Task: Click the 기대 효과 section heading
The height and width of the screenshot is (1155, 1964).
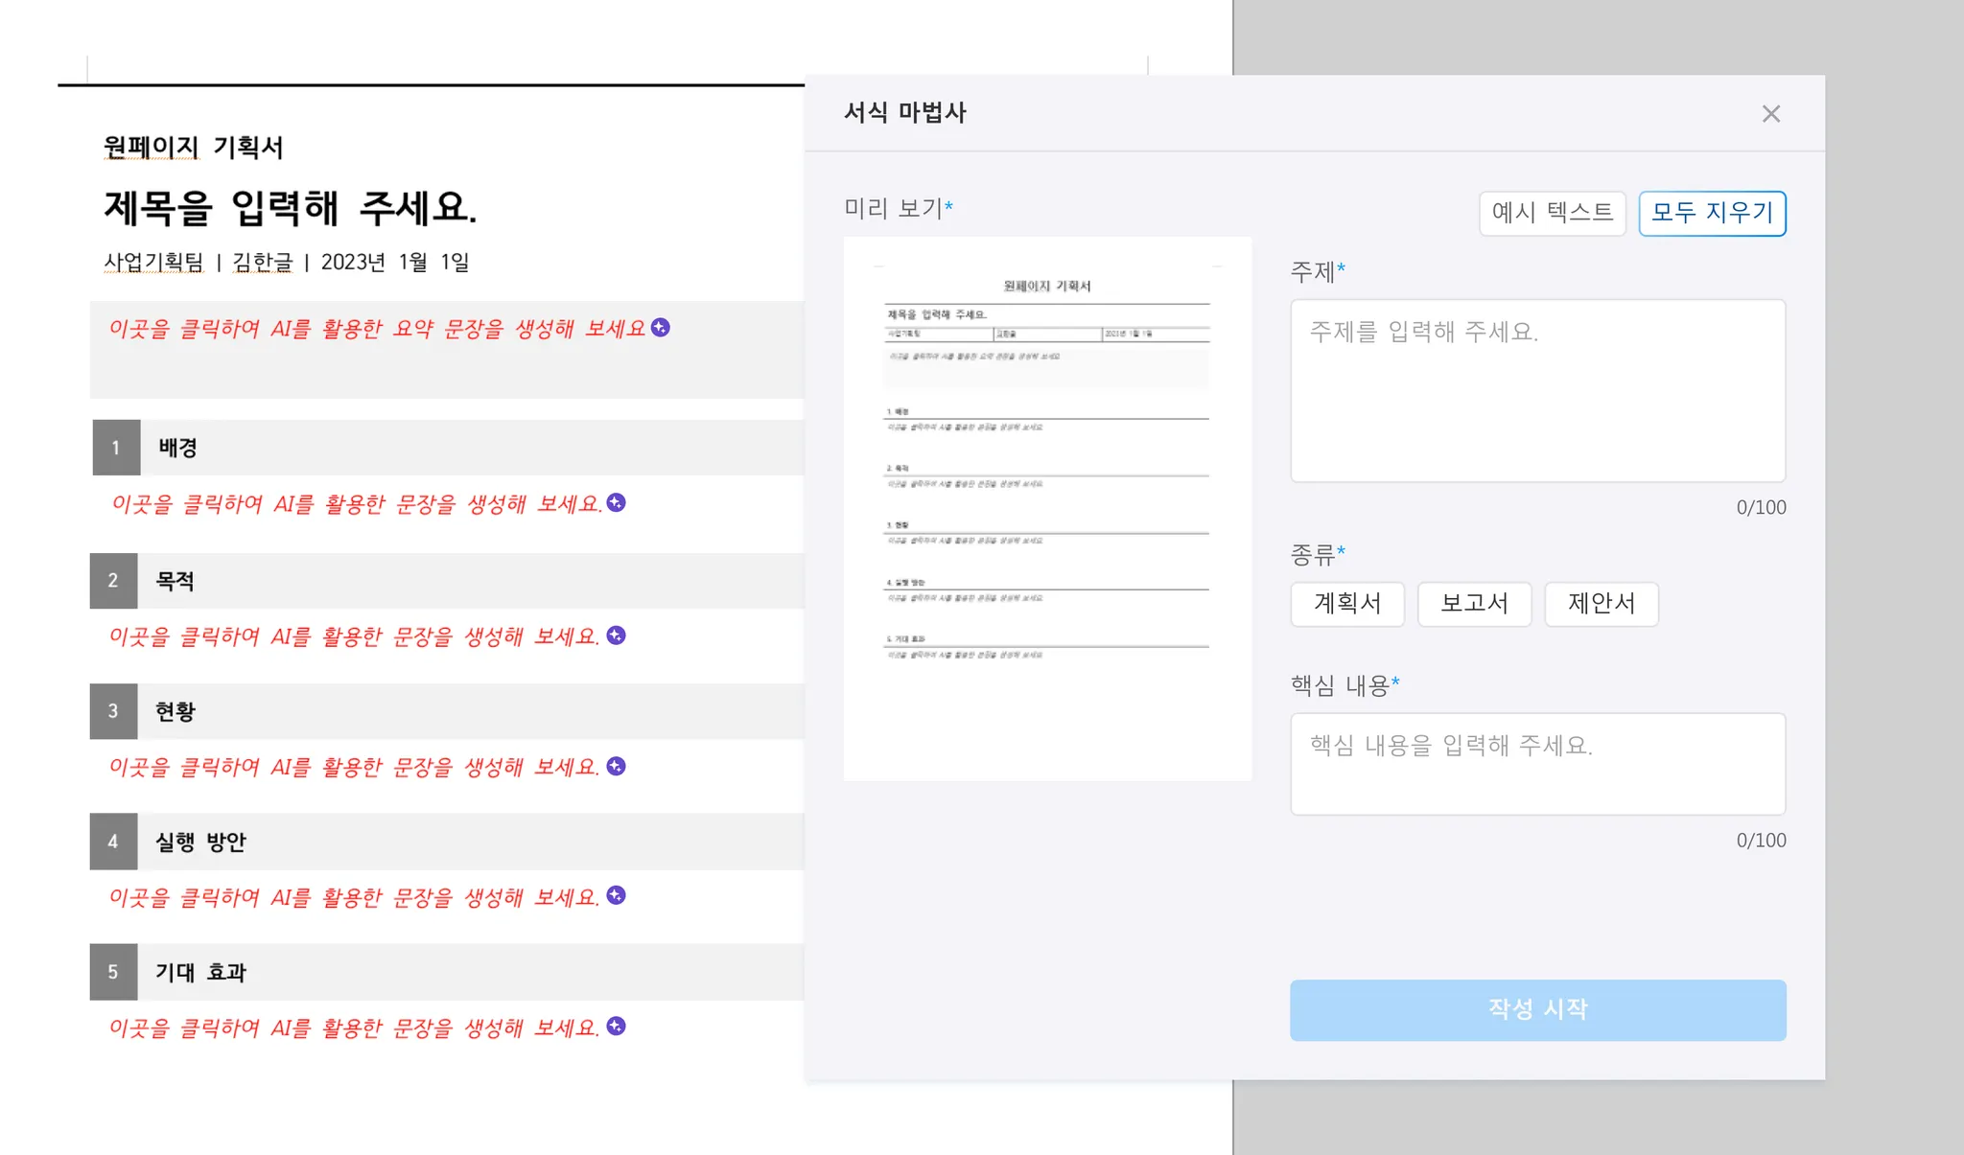Action: (x=201, y=972)
